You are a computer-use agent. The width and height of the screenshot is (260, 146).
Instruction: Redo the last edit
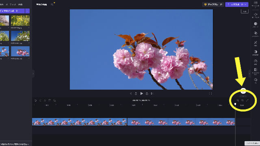click(x=40, y=100)
